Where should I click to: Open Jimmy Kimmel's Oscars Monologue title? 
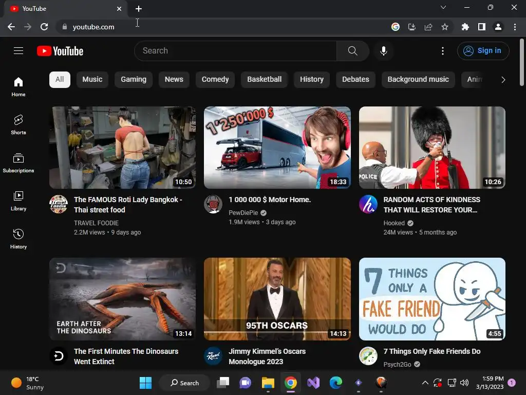(267, 356)
